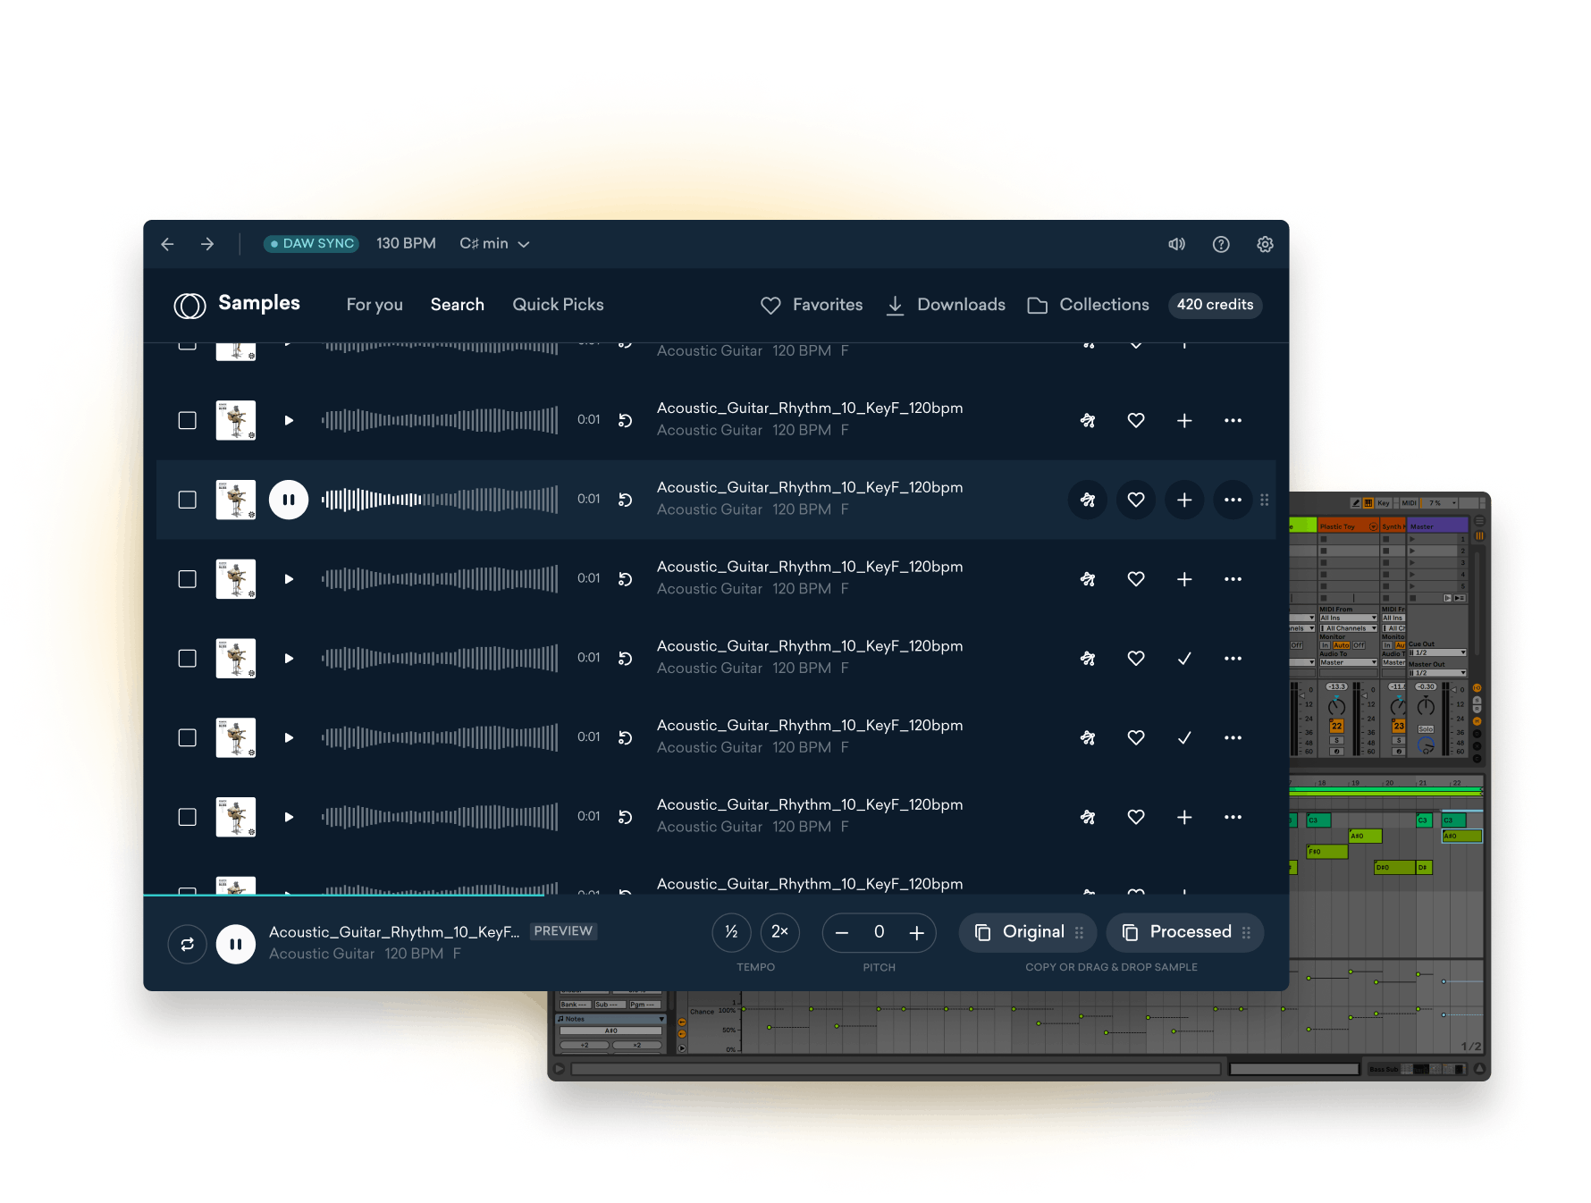Open the Downloads section
The height and width of the screenshot is (1203, 1591).
coord(946,305)
